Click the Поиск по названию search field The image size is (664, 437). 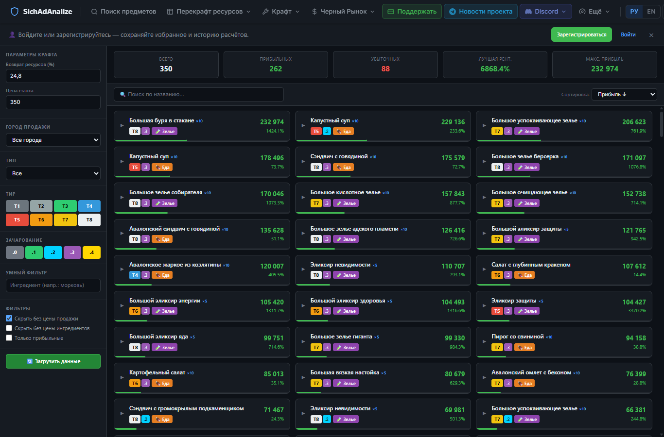coord(199,94)
